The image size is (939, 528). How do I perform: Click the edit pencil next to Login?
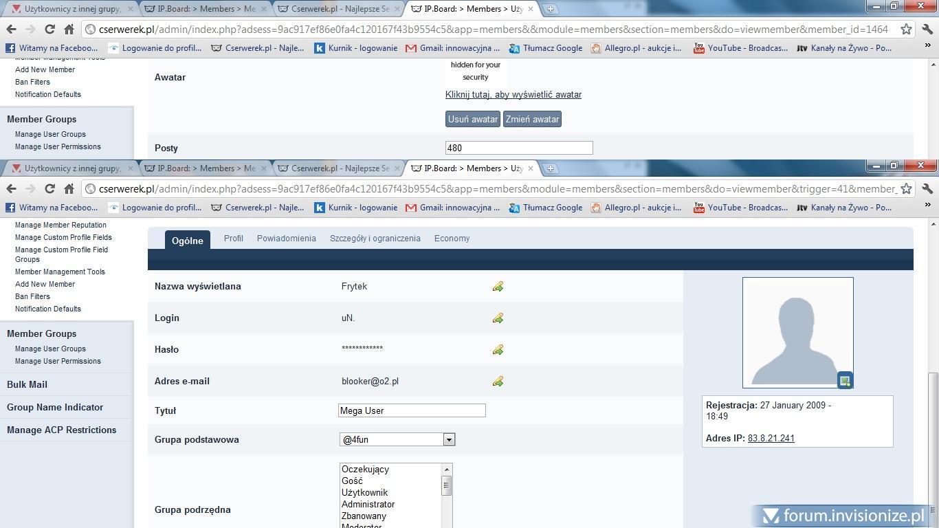point(498,318)
